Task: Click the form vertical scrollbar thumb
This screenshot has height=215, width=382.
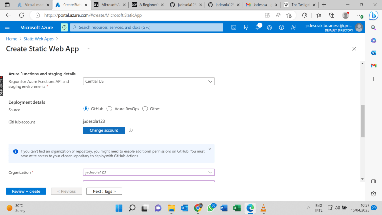Action: [x=362, y=121]
